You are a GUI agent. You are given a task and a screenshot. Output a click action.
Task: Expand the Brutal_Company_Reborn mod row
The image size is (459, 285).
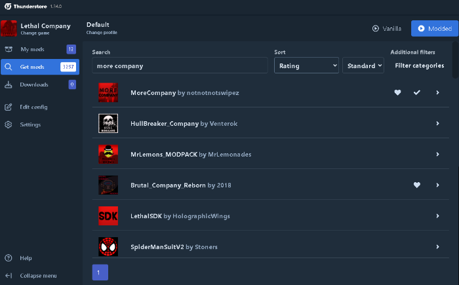pyautogui.click(x=437, y=185)
